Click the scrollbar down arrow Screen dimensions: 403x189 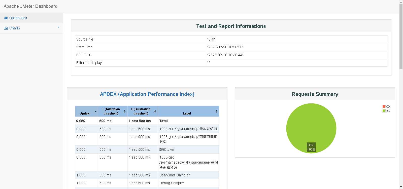[x=401, y=187]
